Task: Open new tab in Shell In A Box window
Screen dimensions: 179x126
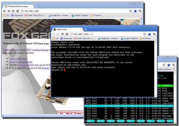Action: tap(85, 29)
